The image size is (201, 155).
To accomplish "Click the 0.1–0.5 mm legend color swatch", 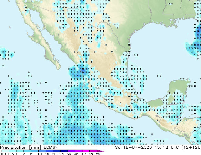I will [x=5, y=151].
